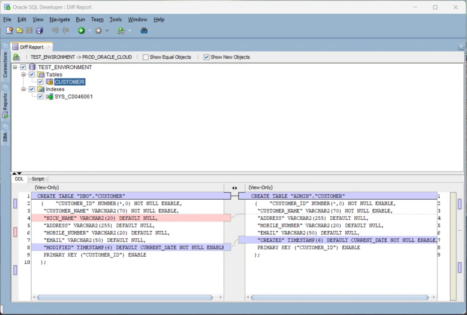The height and width of the screenshot is (315, 467).
Task: Click the Undo arrow icon
Action: [55, 31]
